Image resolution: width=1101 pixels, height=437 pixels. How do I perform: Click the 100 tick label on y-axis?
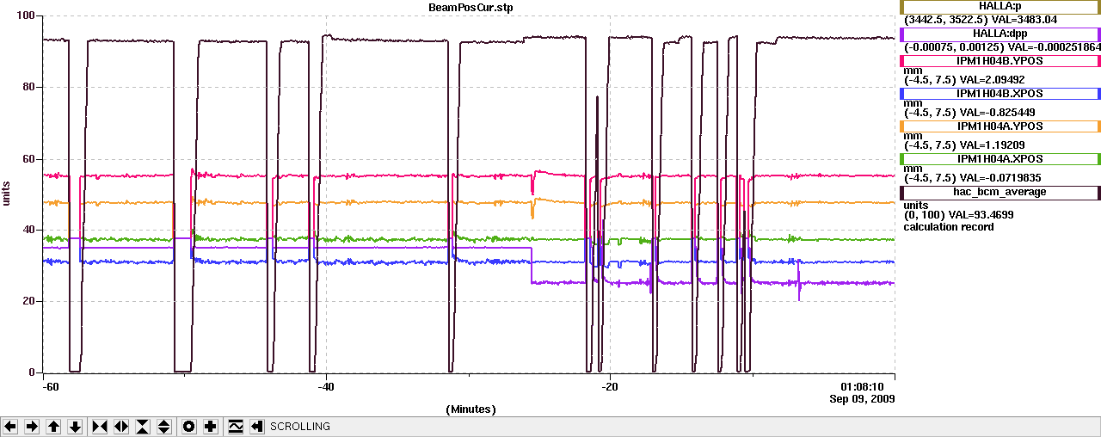pyautogui.click(x=26, y=16)
